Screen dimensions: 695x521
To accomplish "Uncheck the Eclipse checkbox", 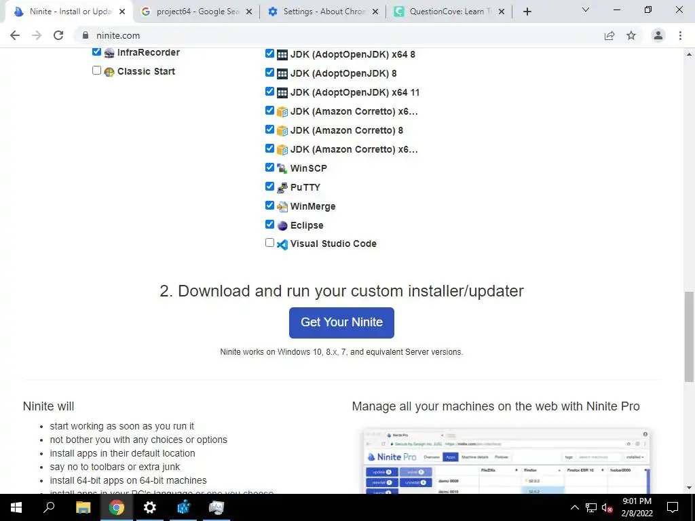I will pyautogui.click(x=269, y=224).
